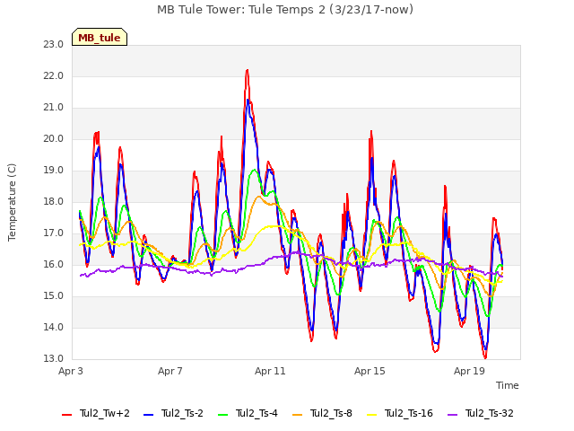
Task: Click the 15.0 y-axis value
Action: point(54,296)
